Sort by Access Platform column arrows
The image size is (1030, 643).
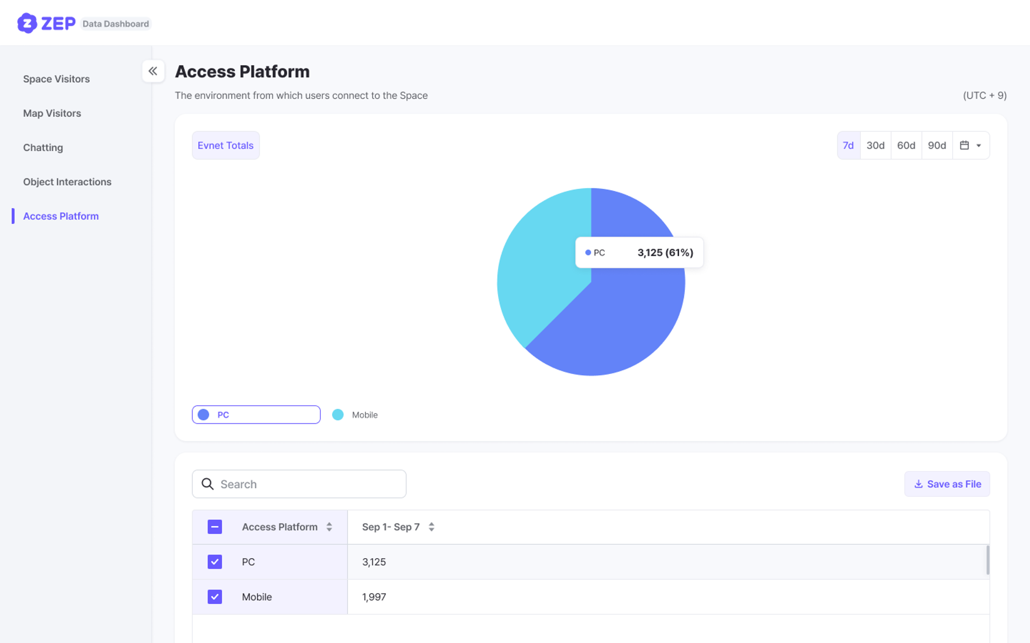click(329, 527)
